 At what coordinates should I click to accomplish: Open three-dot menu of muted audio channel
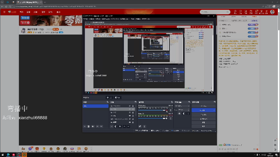pyautogui.click(x=170, y=110)
